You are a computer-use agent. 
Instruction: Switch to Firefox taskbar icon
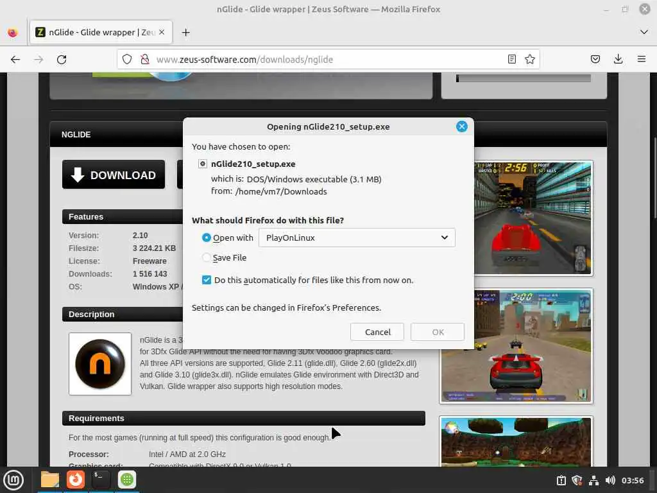click(x=76, y=480)
